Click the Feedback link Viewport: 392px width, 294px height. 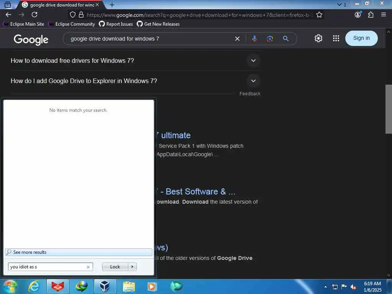coord(250,93)
